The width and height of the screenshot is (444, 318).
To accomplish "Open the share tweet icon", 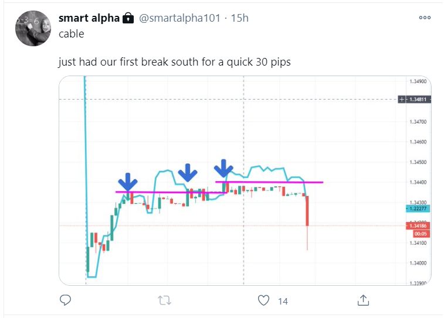I will coord(363,300).
